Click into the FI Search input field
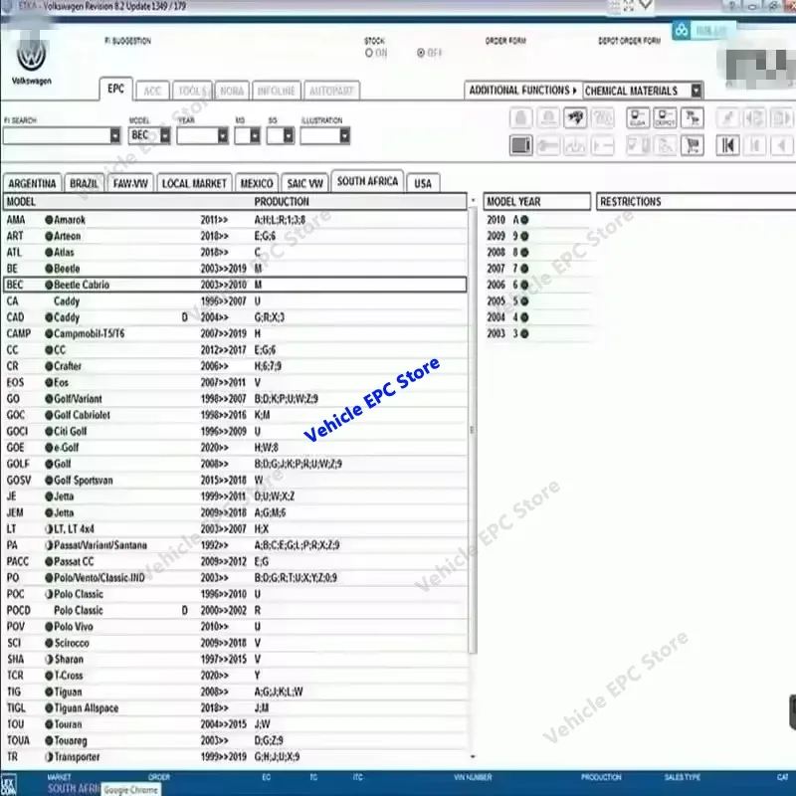This screenshot has height=796, width=796. (x=57, y=136)
